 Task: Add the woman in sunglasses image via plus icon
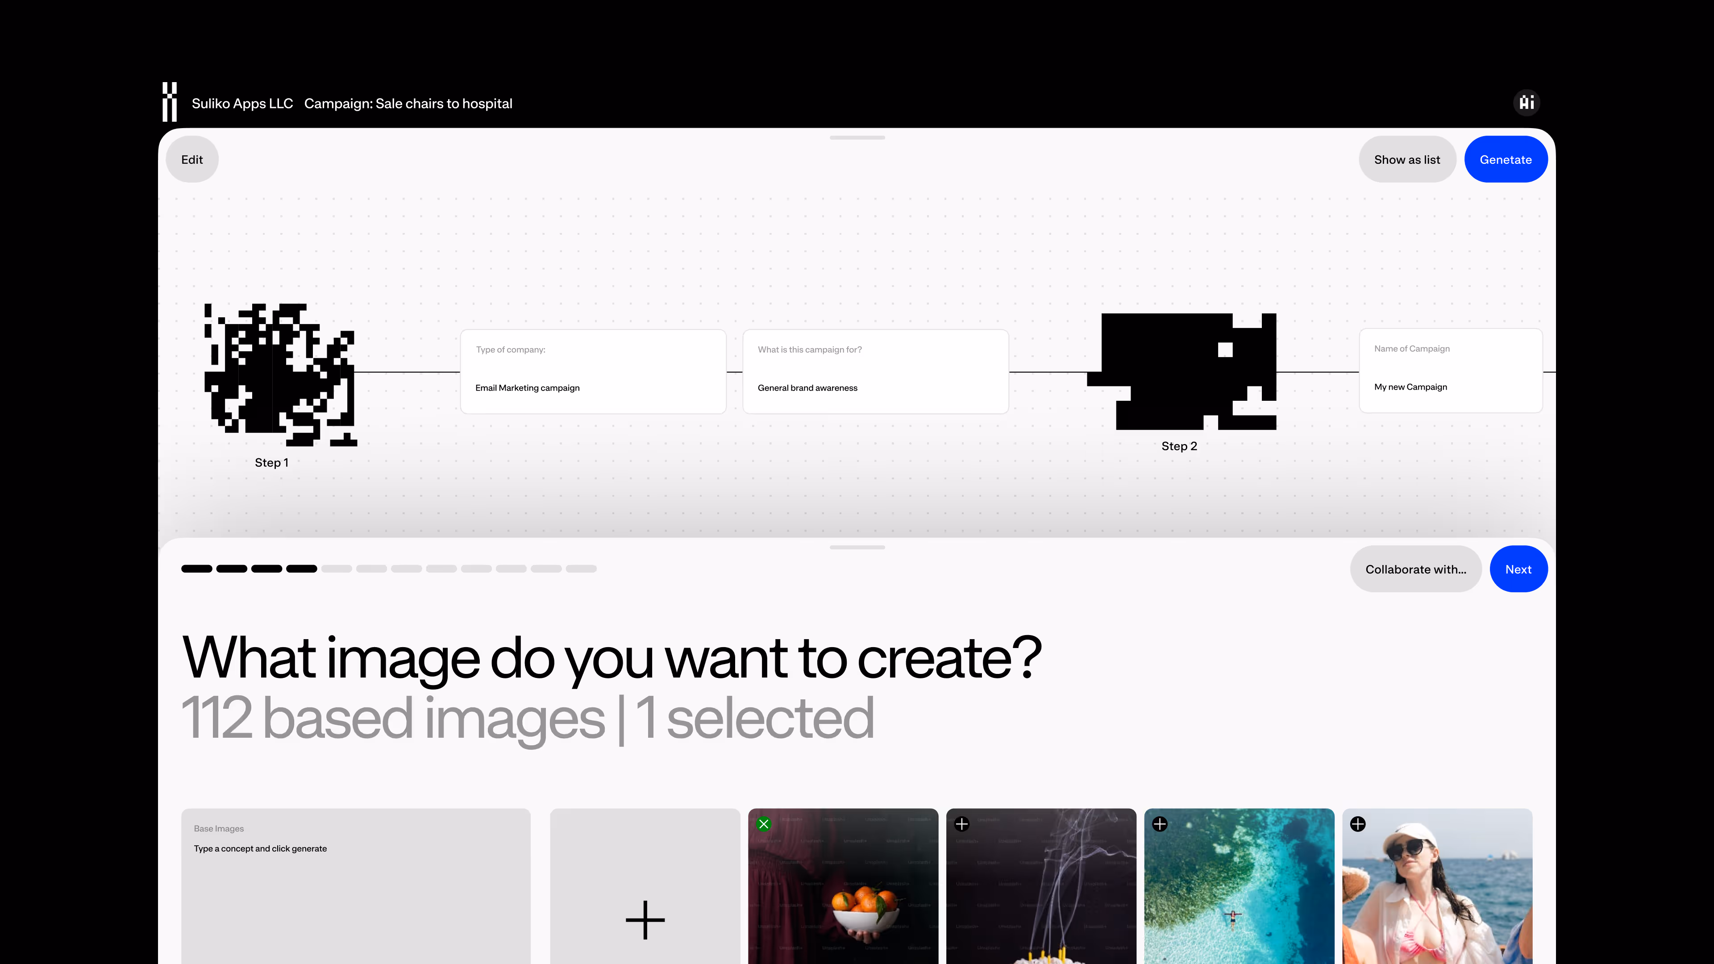pos(1358,824)
